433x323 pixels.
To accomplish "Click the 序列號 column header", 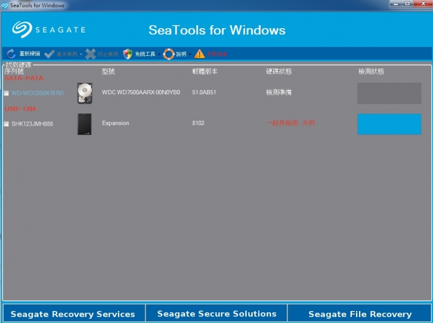I will click(14, 71).
